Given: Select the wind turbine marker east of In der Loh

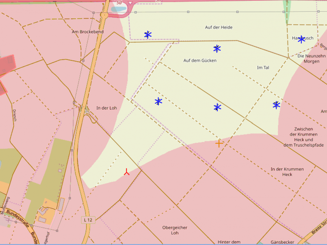Looking at the screenshot, I should click(158, 101).
